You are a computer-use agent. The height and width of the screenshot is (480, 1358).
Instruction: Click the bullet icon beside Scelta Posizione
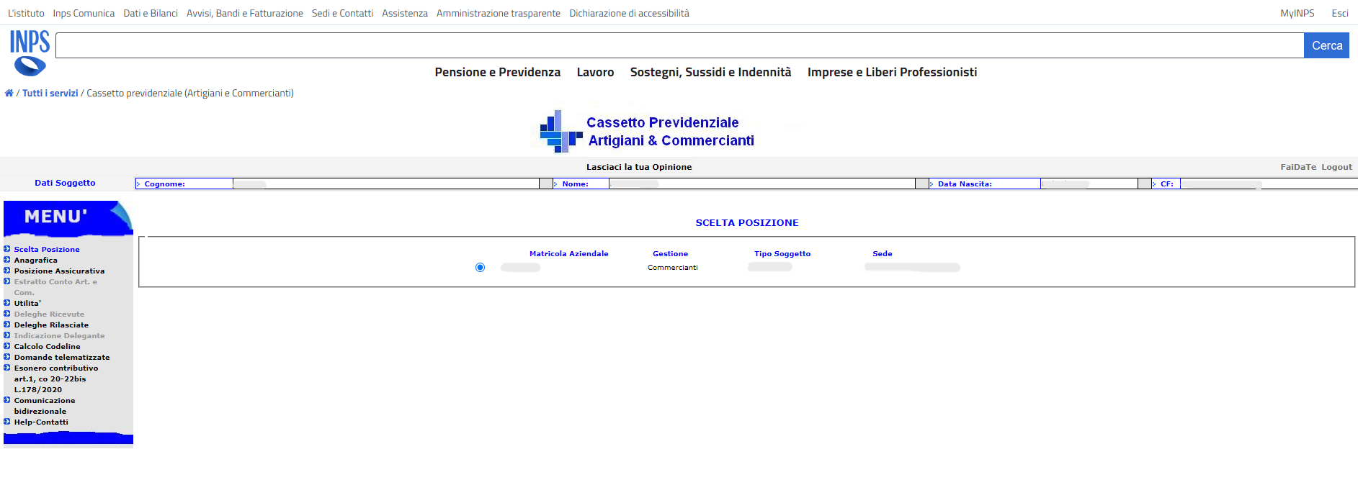(7, 249)
